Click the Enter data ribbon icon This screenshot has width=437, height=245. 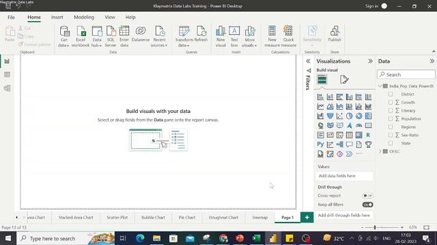(124, 37)
